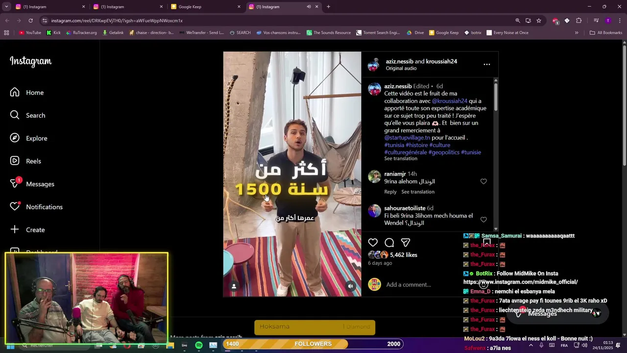Open Search in Instagram sidebar
627x353 pixels.
point(28,115)
